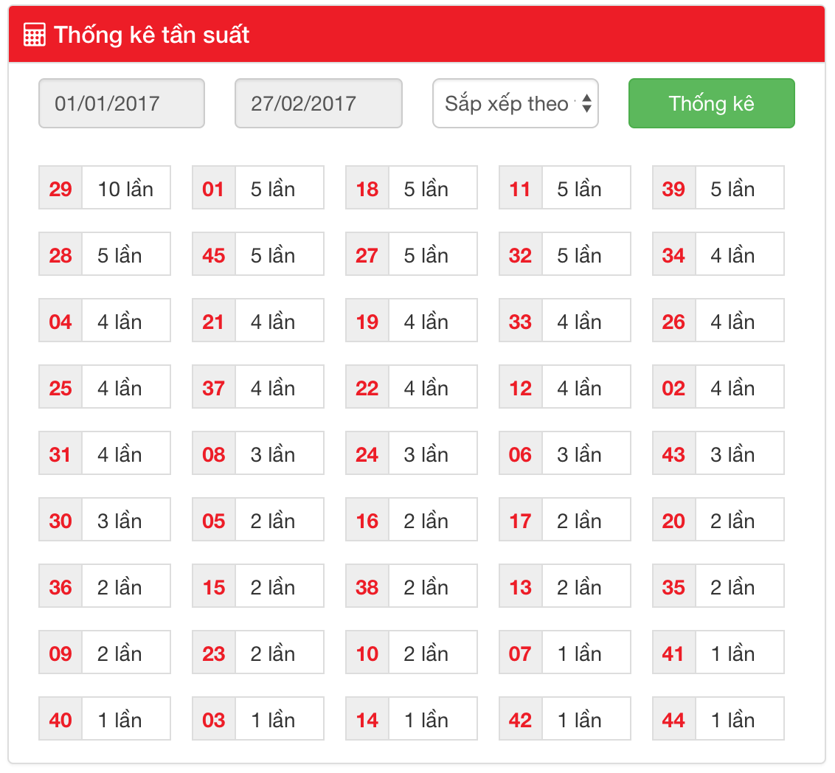
Task: Click the calculator icon in the header
Action: pyautogui.click(x=34, y=35)
